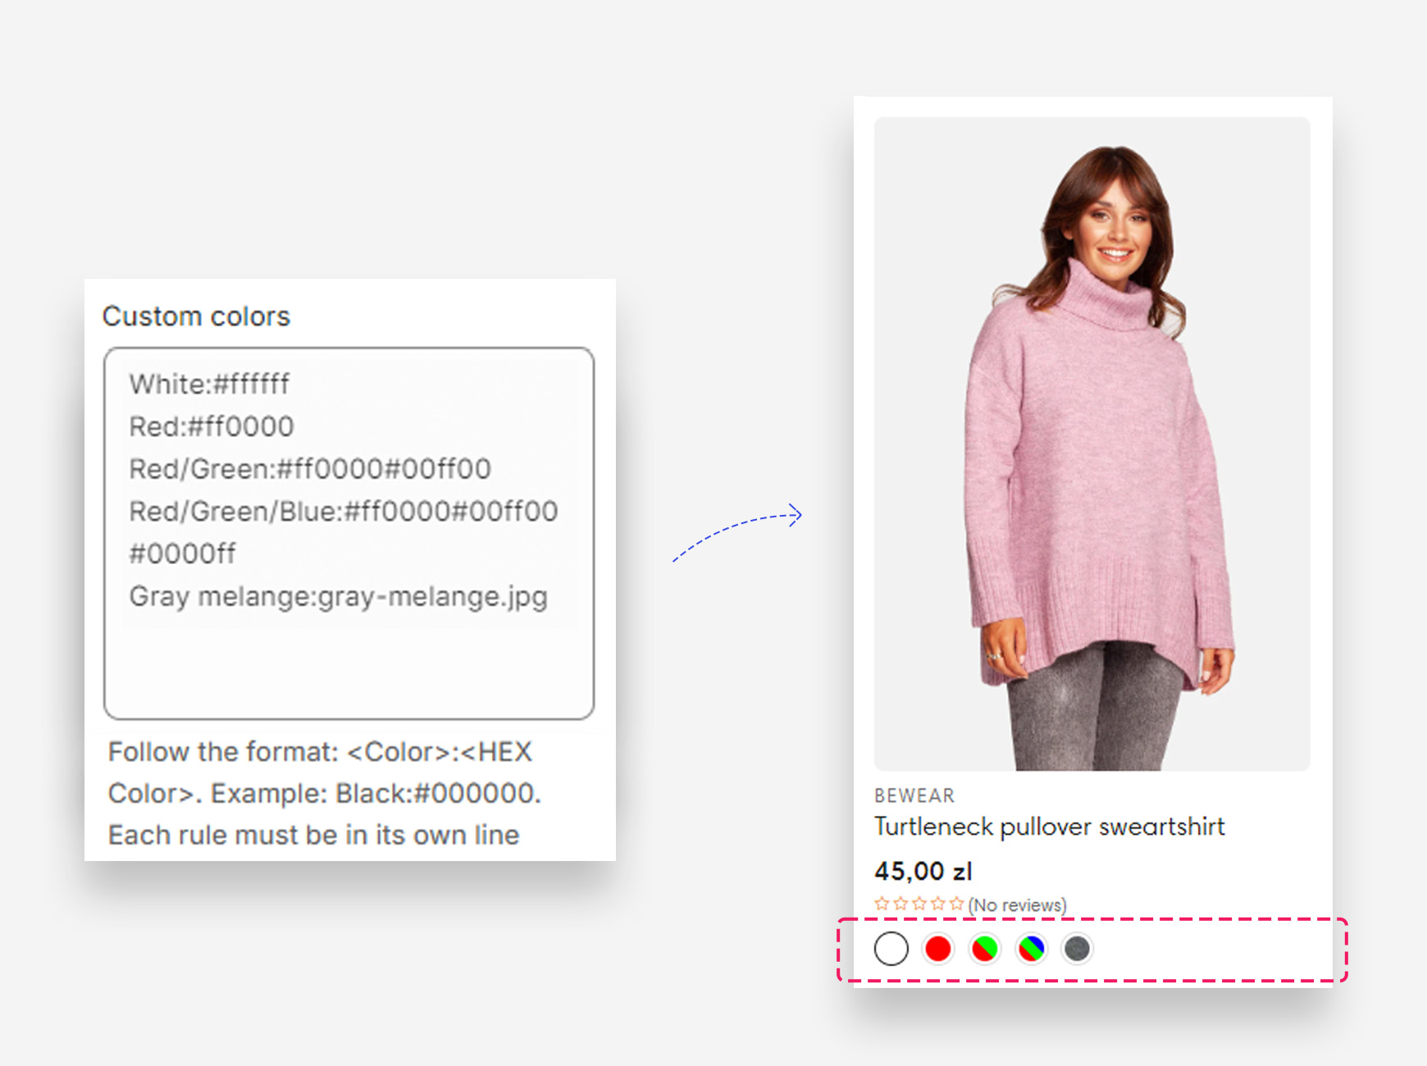Pick the red/green two-tone swatch
The width and height of the screenshot is (1427, 1066).
point(984,949)
